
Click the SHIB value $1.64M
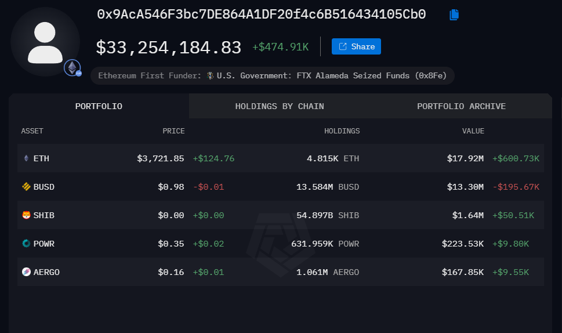tap(467, 215)
